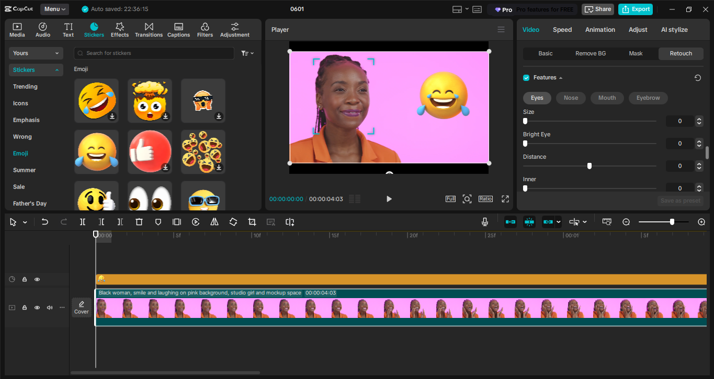Click the Distance slider handle
The width and height of the screenshot is (714, 379).
[x=590, y=166]
